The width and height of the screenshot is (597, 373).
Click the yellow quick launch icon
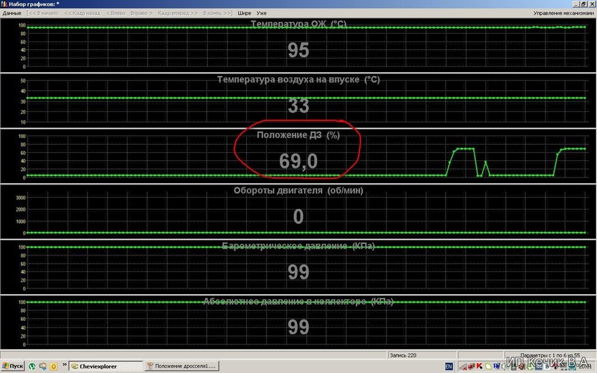53,366
